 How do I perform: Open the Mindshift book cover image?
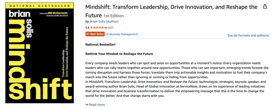click(40, 53)
